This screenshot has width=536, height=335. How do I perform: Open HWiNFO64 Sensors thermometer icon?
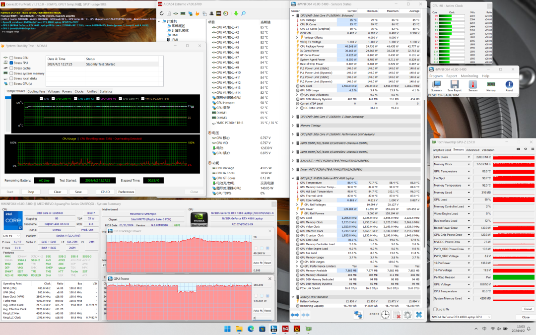(473, 85)
